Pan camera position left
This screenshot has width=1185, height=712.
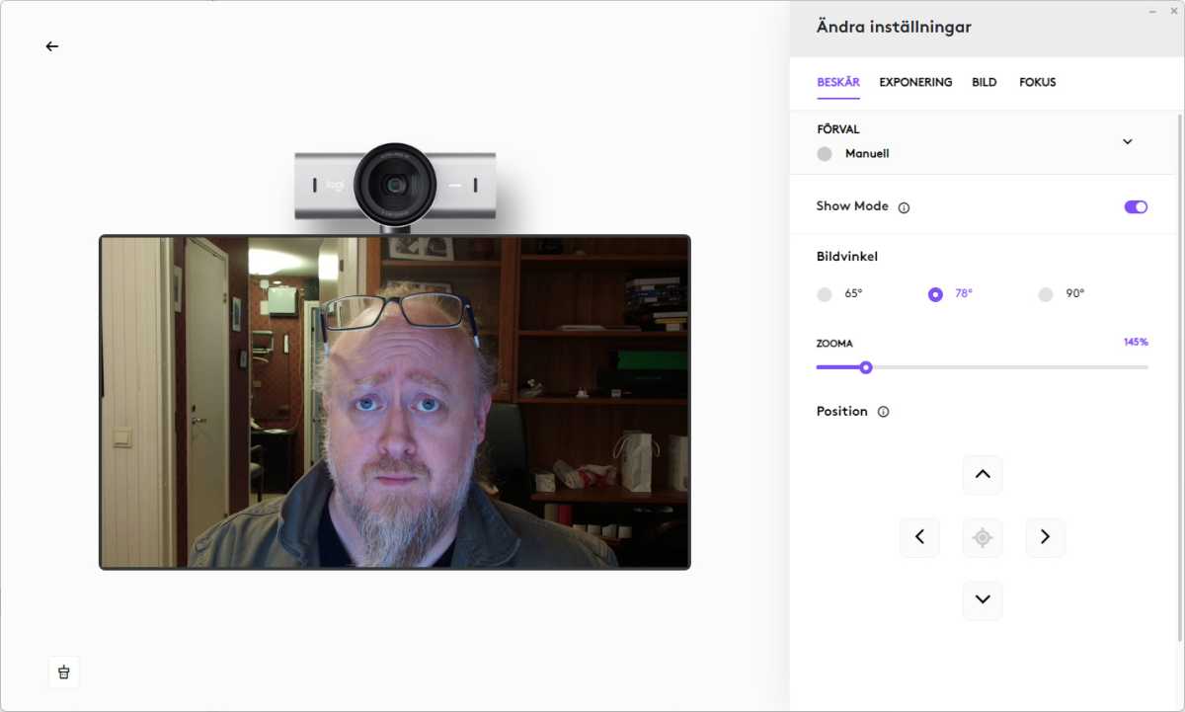coord(919,537)
